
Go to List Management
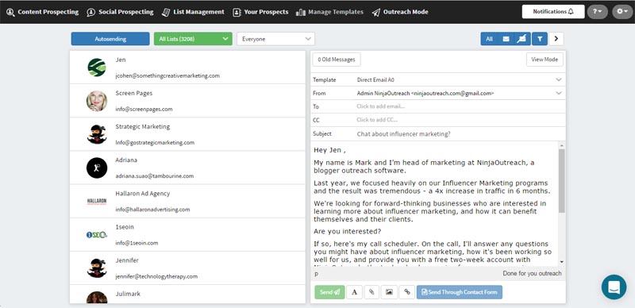coord(193,12)
